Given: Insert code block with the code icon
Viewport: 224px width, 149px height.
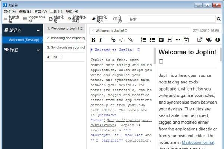Looking at the screenshot, I should [x=122, y=40].
